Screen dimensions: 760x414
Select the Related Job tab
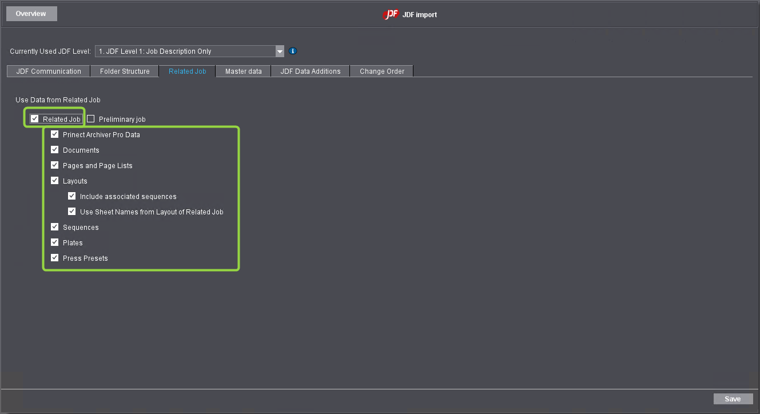[x=187, y=71]
